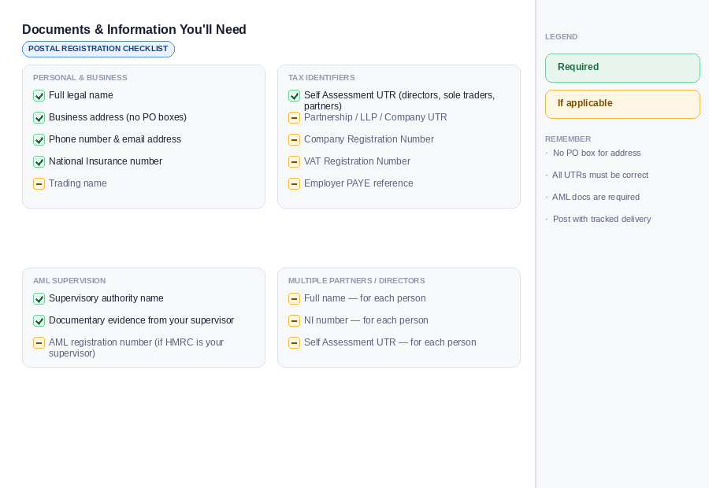
Task: Click the dash icon next to Employer PAYE reference
Action: tap(295, 184)
